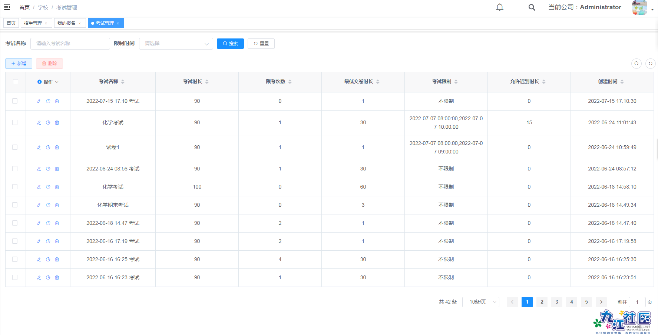Click the magnifier search icon in header
This screenshot has width=658, height=335.
point(532,7)
